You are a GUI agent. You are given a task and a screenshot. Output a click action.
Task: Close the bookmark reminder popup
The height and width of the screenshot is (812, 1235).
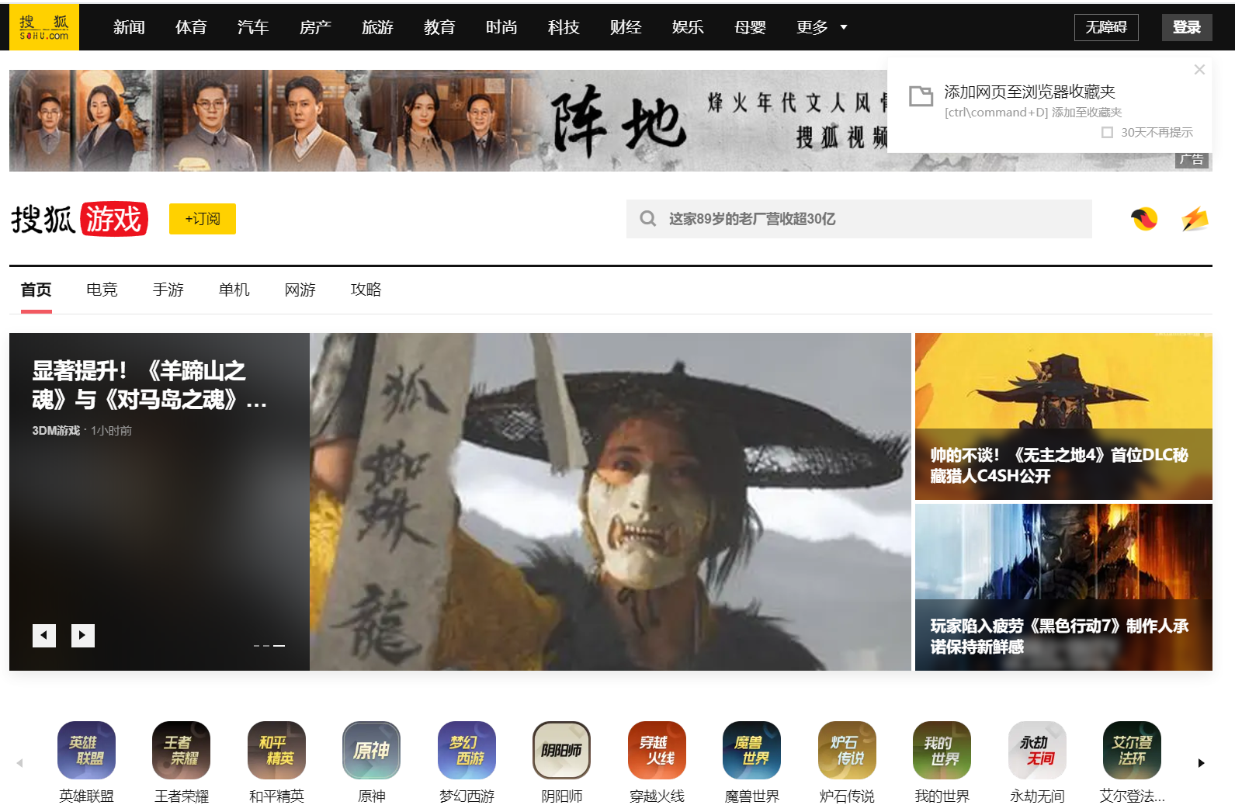click(1199, 70)
